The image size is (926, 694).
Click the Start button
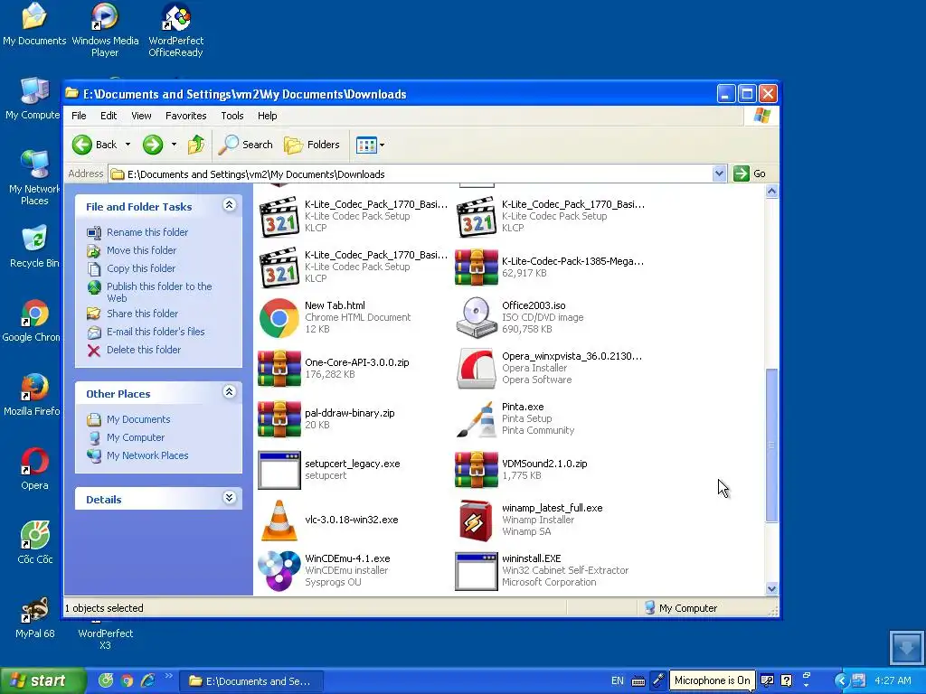[43, 681]
